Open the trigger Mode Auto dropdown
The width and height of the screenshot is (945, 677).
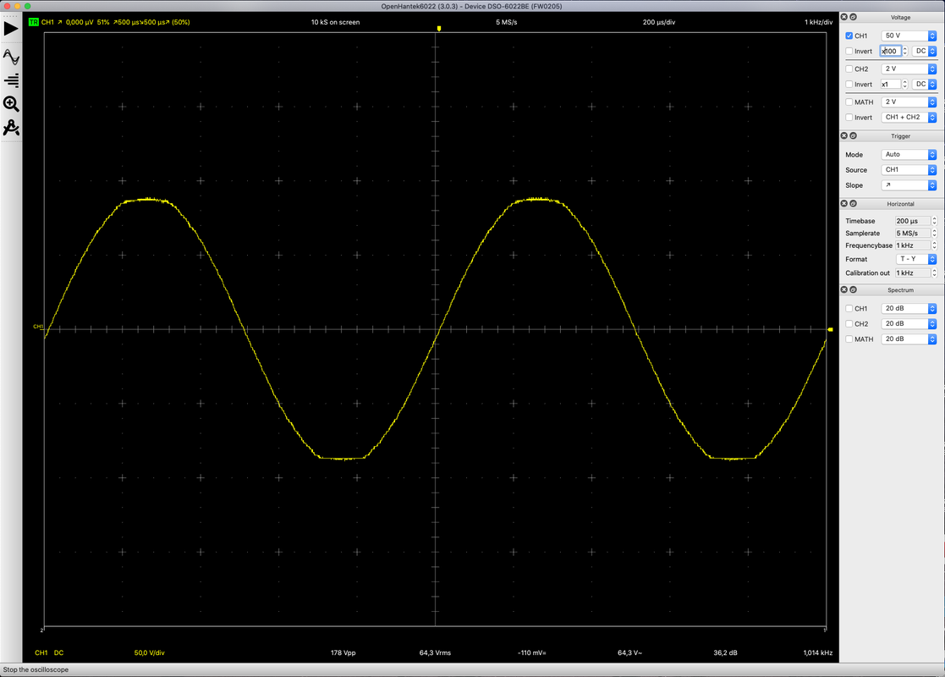tap(909, 154)
